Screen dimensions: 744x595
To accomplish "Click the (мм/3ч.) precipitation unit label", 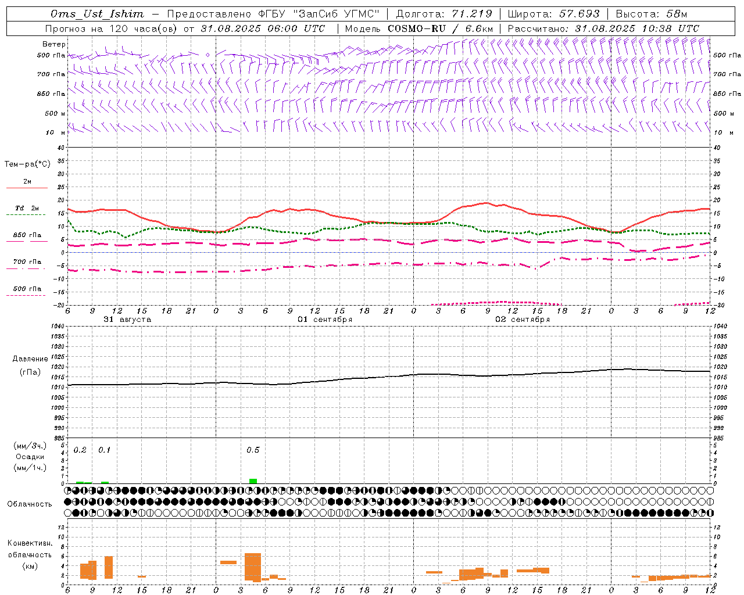I will coord(30,446).
